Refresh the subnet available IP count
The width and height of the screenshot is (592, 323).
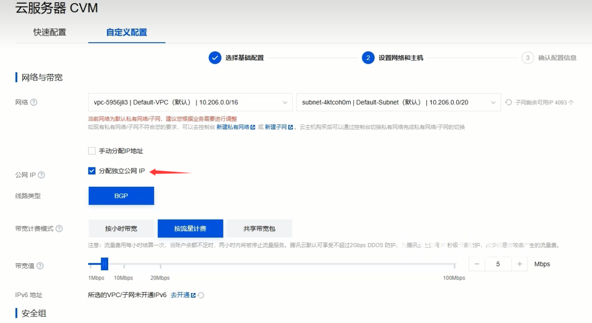tap(509, 103)
